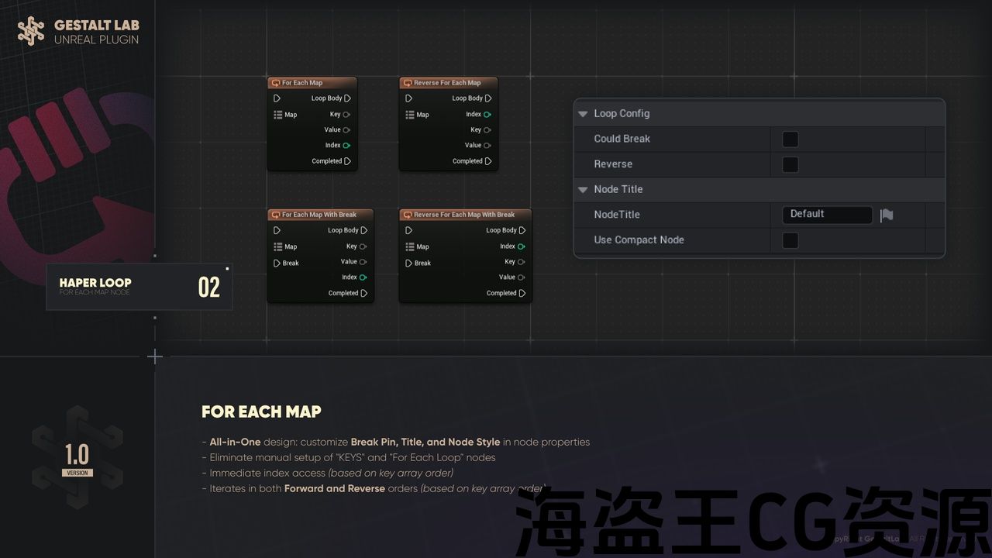Click exec input pin on For Each Map With Break
The width and height of the screenshot is (992, 558).
(277, 230)
